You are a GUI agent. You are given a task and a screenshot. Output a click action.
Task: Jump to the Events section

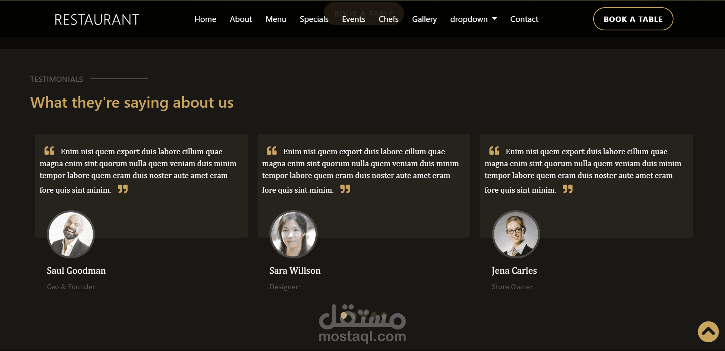pyautogui.click(x=353, y=19)
